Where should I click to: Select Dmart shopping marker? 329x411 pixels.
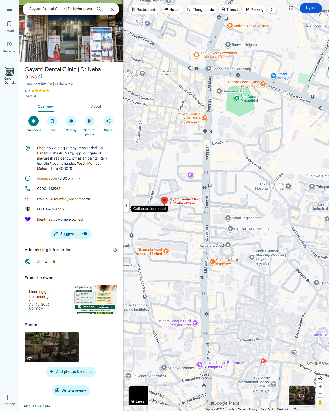coord(273,76)
